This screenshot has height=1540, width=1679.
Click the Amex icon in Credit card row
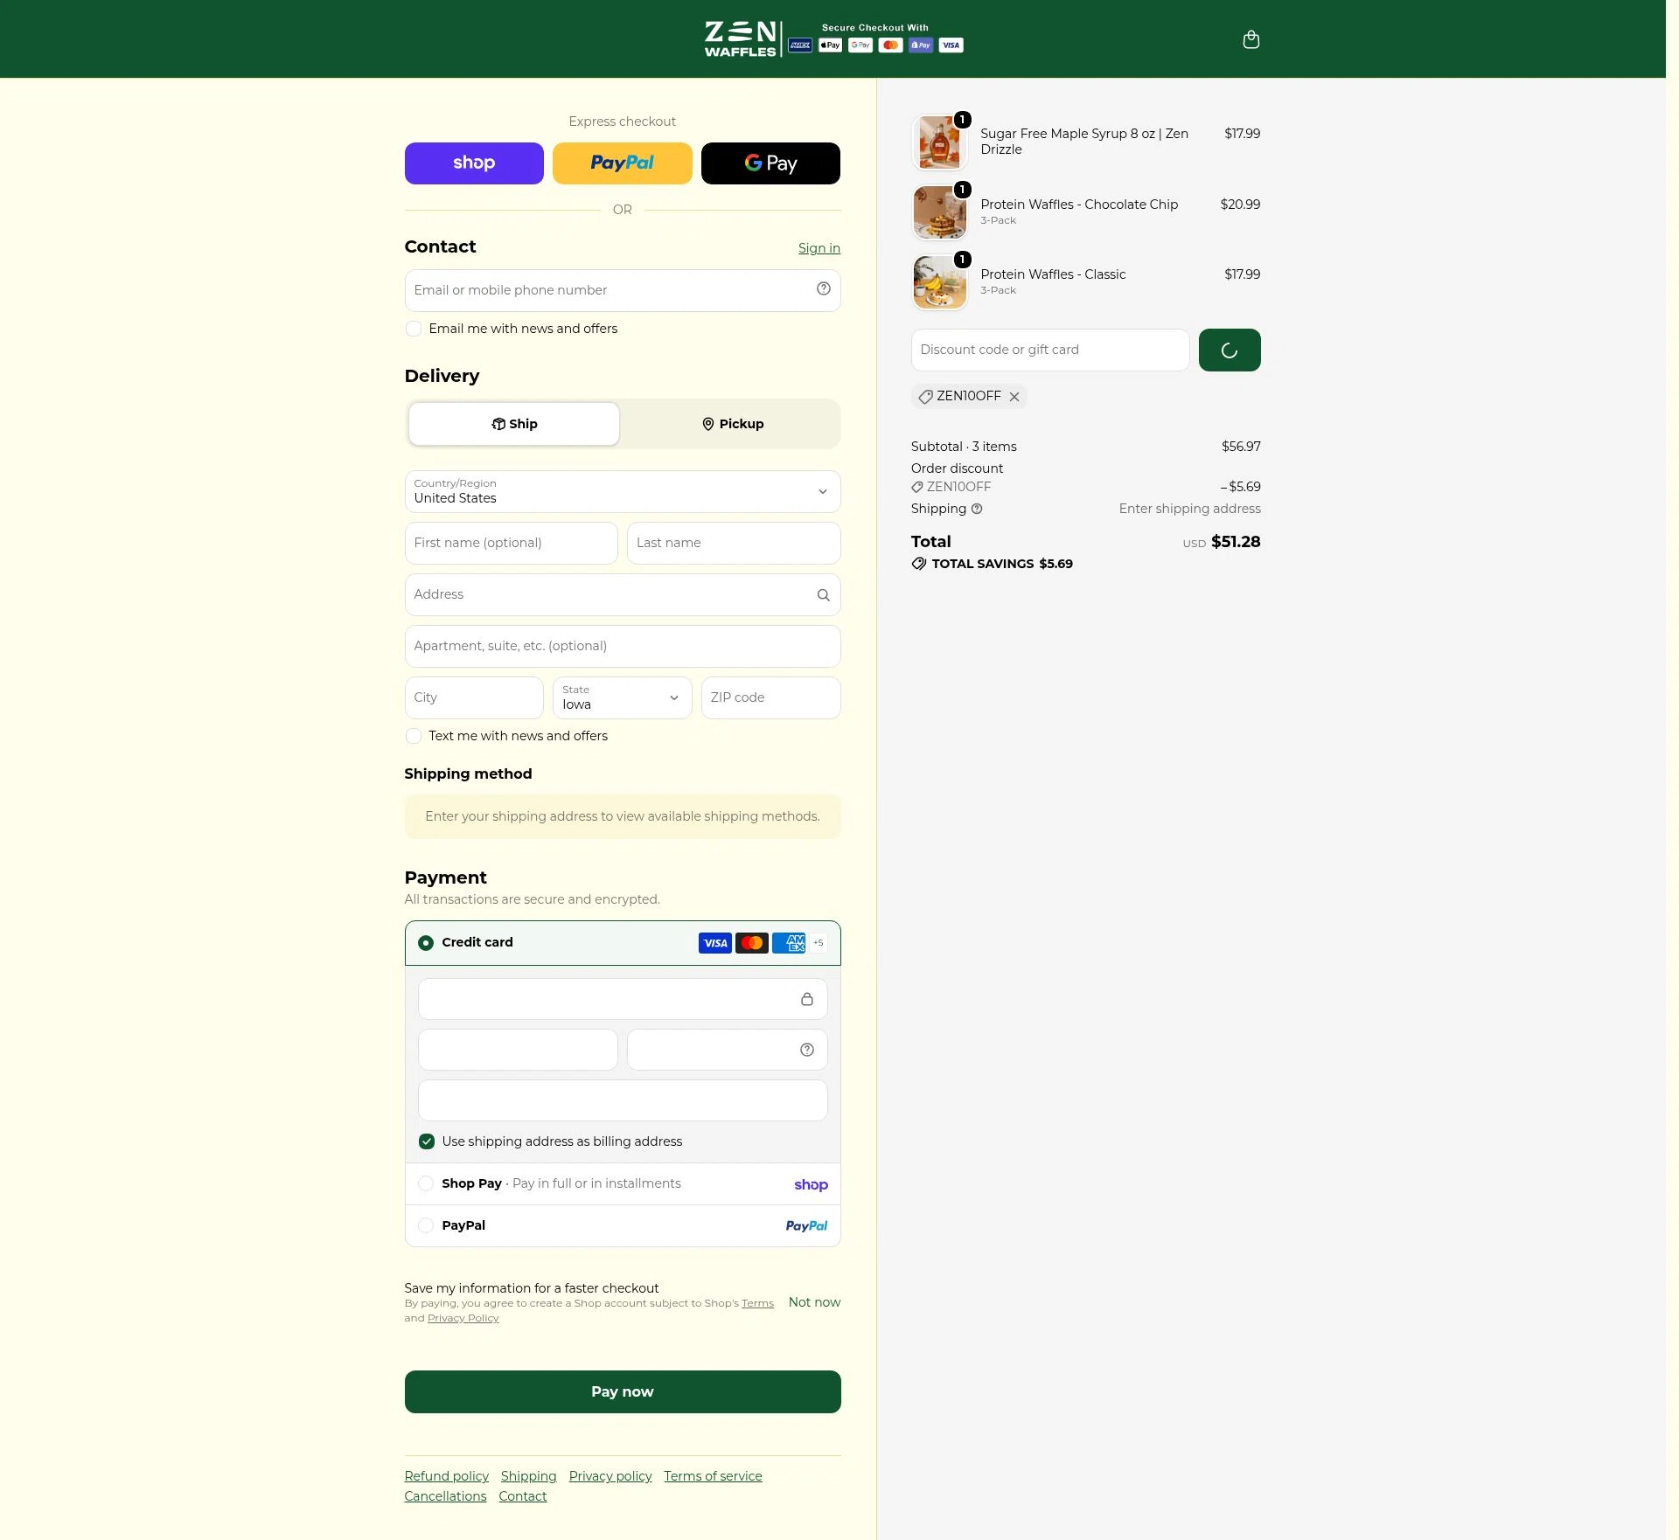(789, 943)
